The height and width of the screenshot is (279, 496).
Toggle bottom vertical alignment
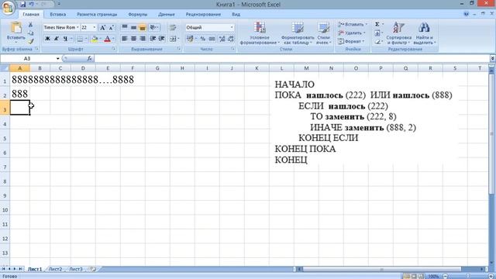click(143, 28)
